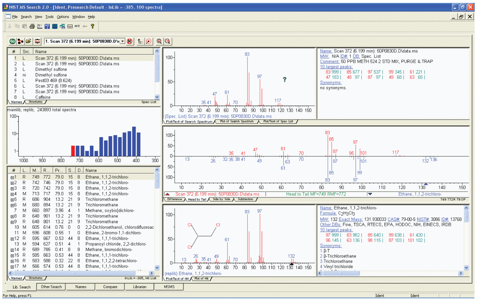Open the Scan 372 spectrum dropdown
Screen dimensions: 478x302
point(123,41)
